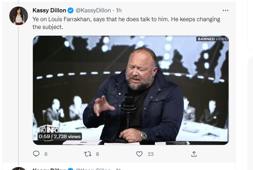Open the 1h timestamp of the top tweet

tap(119, 11)
